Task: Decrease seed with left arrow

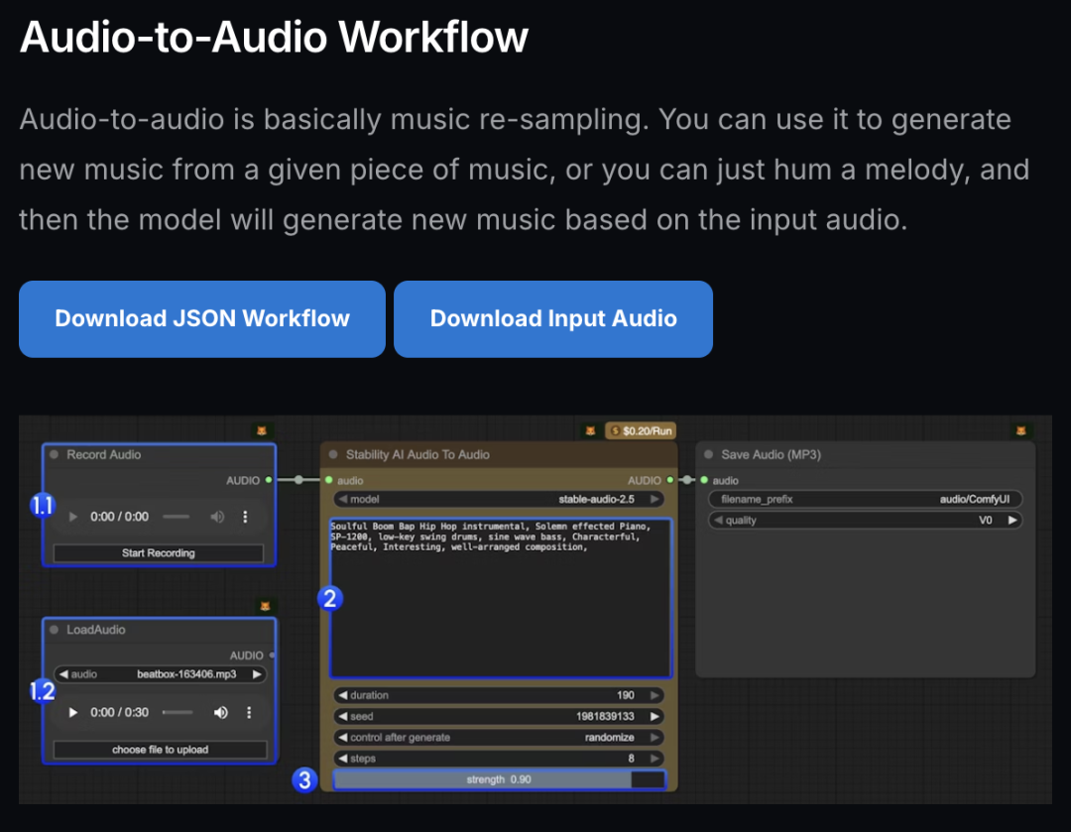Action: [343, 717]
